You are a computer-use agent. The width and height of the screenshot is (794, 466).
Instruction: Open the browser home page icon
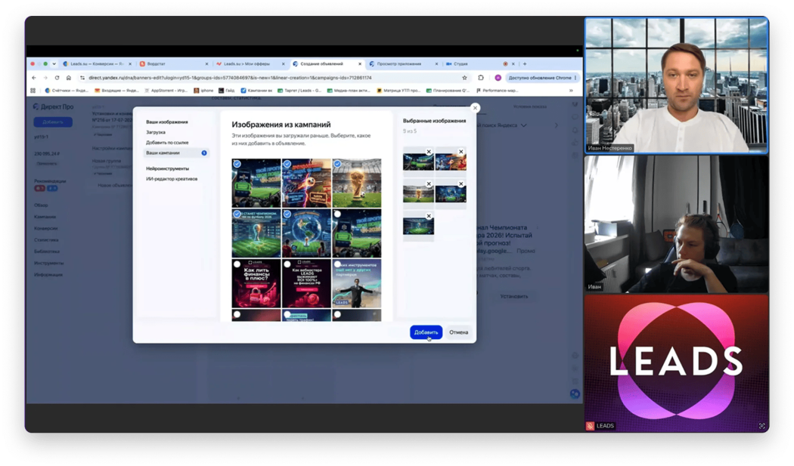click(68, 78)
